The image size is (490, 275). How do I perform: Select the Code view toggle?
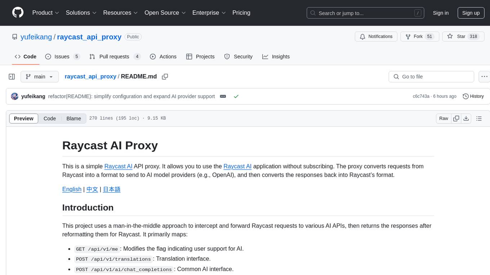pos(50,118)
